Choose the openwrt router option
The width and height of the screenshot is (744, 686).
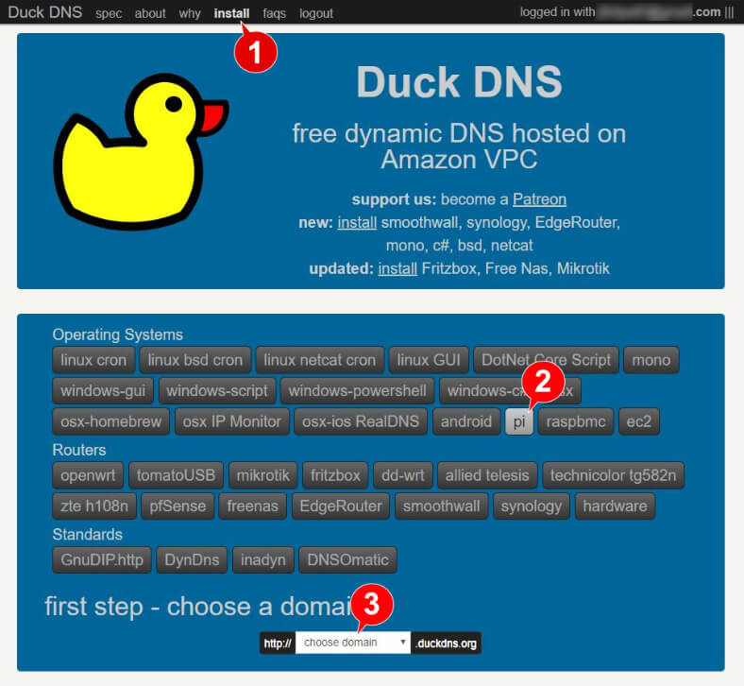coord(88,475)
